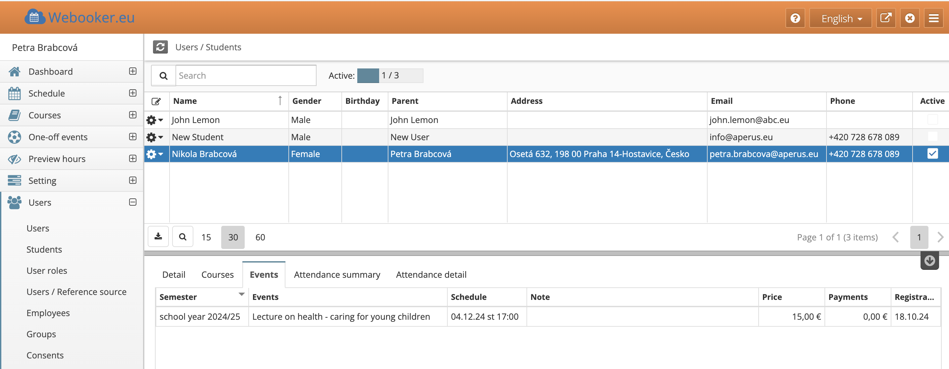This screenshot has width=949, height=369.
Task: Open the help question mark icon
Action: tap(795, 18)
